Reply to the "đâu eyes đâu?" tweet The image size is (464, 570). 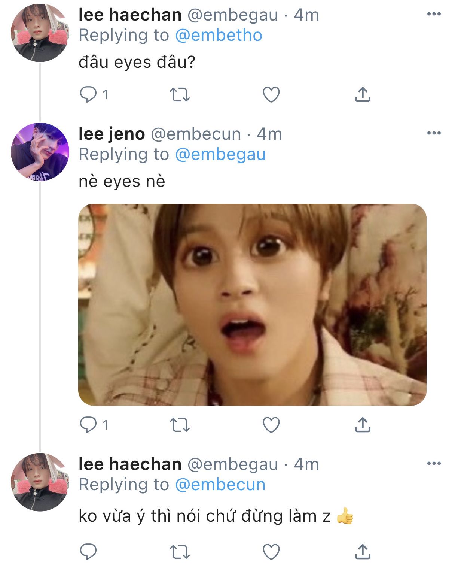point(88,94)
